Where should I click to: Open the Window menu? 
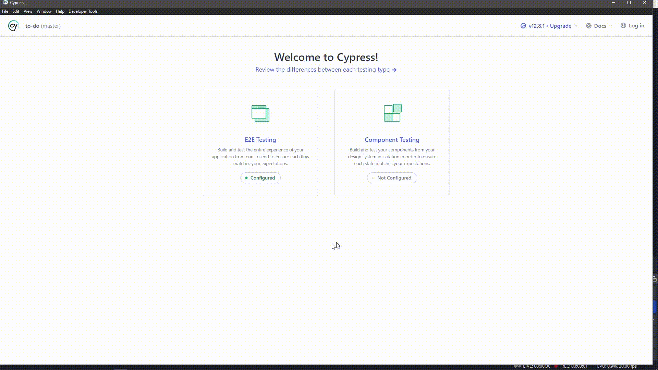pos(44,11)
